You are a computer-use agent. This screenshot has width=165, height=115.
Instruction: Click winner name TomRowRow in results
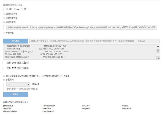coord(49,106)
